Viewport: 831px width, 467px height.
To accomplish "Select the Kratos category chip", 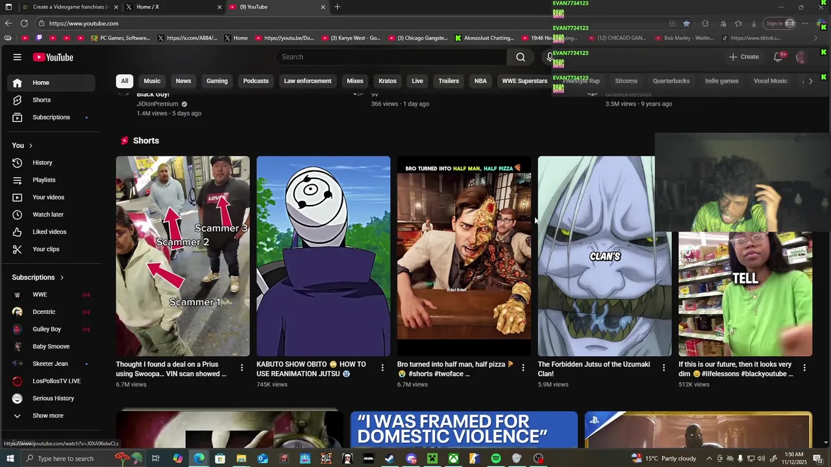I will [x=388, y=81].
